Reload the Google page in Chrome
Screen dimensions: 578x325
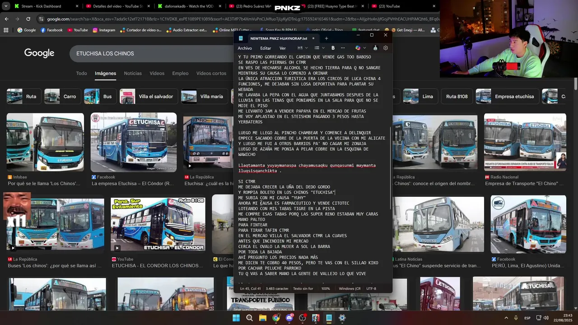[28, 19]
